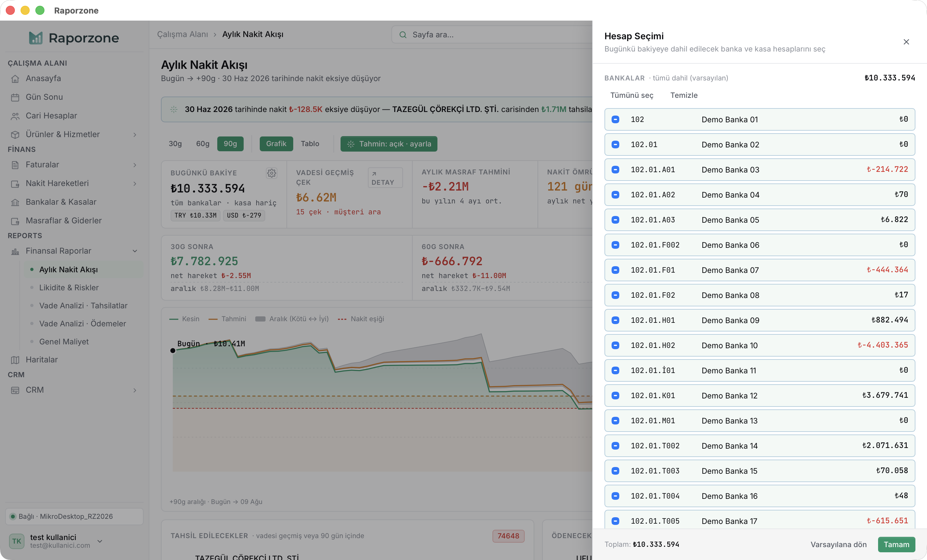This screenshot has width=927, height=560.
Task: Open Bugünkü Bakiye settings gear icon
Action: pyautogui.click(x=272, y=173)
